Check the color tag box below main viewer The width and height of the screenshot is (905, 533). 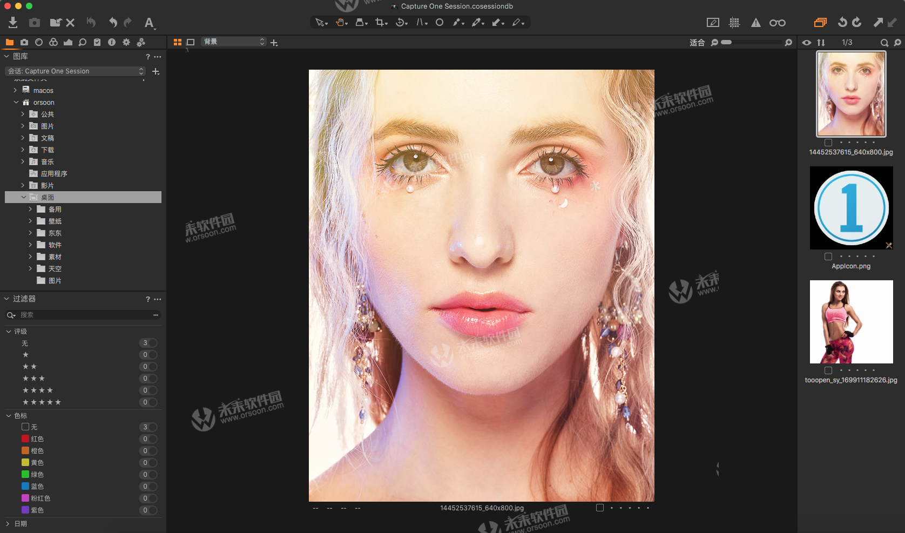point(600,508)
